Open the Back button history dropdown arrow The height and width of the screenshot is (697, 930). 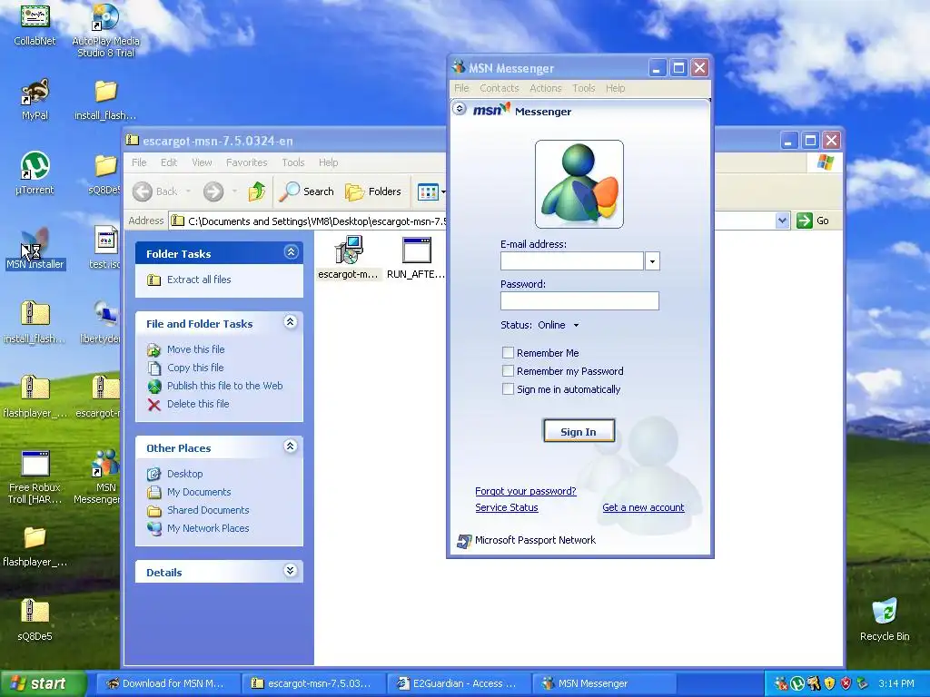pos(189,191)
